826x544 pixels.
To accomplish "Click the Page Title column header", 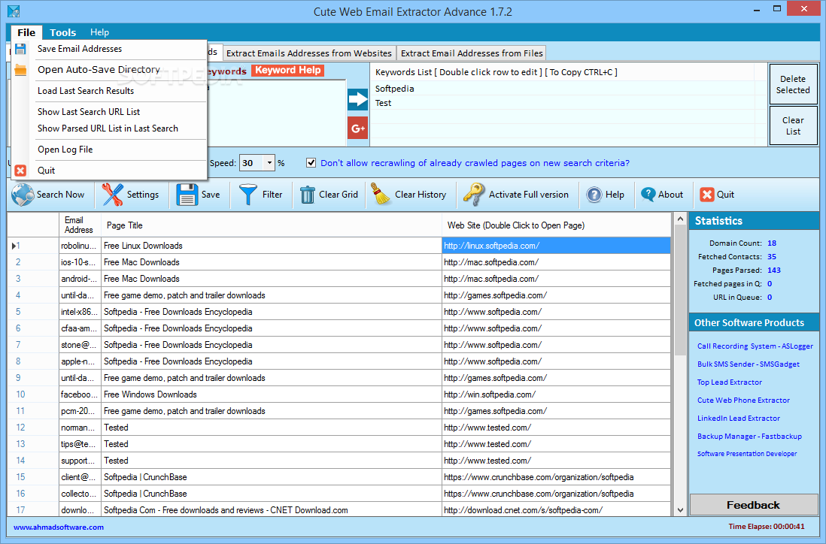I will [272, 225].
